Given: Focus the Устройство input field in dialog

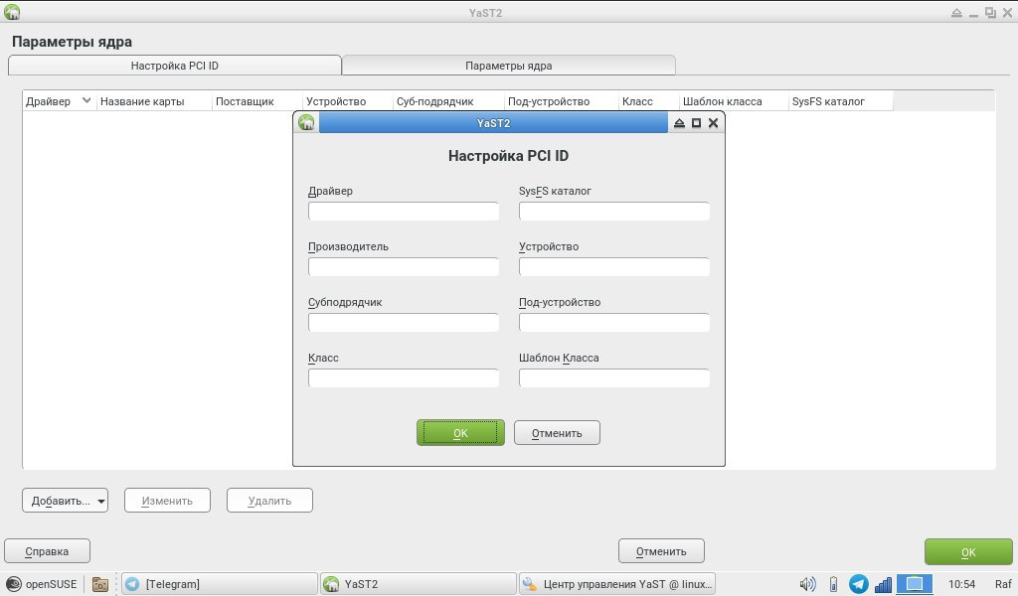Looking at the screenshot, I should click(614, 267).
